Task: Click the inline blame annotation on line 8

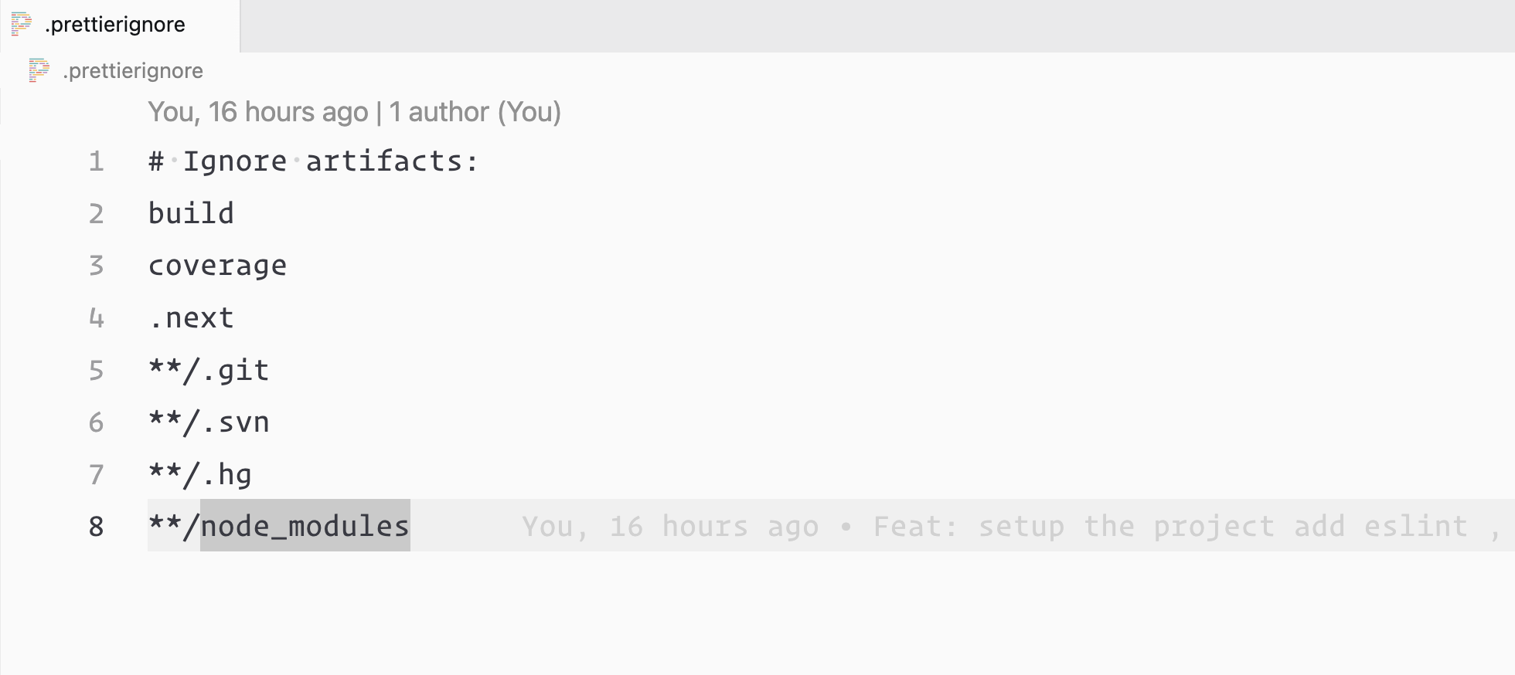Action: [1005, 527]
